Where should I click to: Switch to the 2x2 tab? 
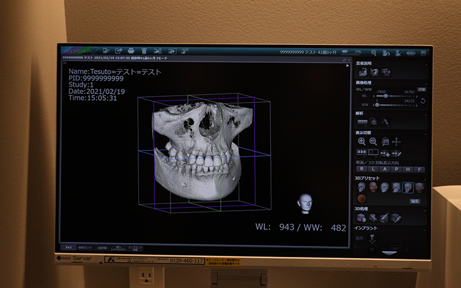pos(69,248)
